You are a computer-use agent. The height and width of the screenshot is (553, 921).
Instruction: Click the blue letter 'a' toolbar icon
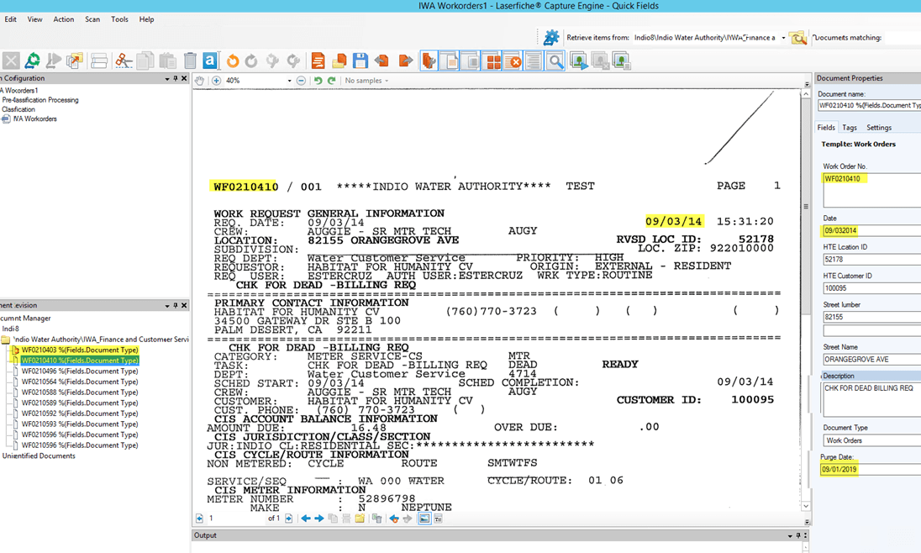(210, 61)
